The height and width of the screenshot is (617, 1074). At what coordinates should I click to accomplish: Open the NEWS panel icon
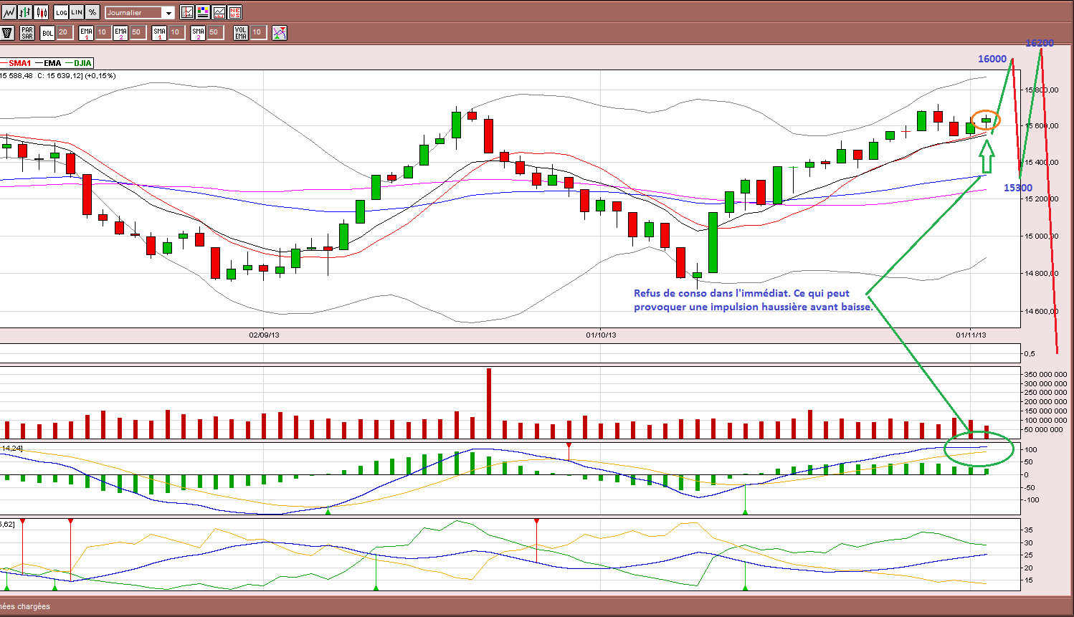(234, 12)
